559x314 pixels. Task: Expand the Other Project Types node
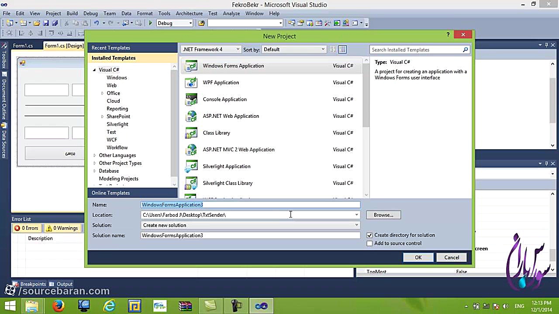(x=94, y=163)
